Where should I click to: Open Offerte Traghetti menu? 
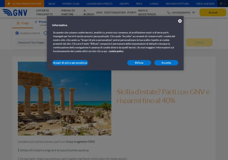(44, 12)
